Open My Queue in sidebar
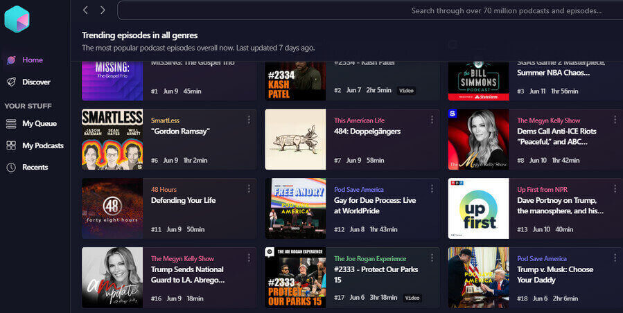This screenshot has height=313, width=623. (x=39, y=124)
